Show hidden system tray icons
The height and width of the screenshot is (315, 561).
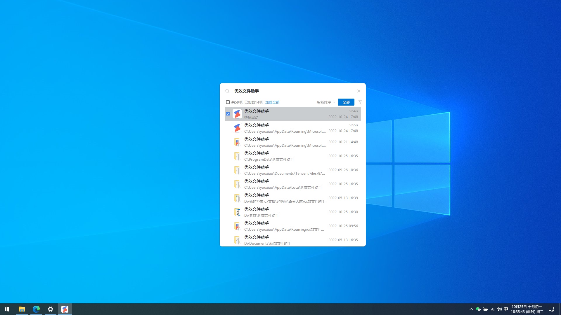[471, 309]
